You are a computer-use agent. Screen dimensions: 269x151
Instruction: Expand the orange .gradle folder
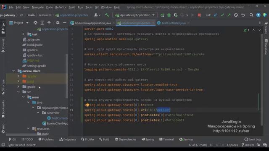click(x=18, y=76)
